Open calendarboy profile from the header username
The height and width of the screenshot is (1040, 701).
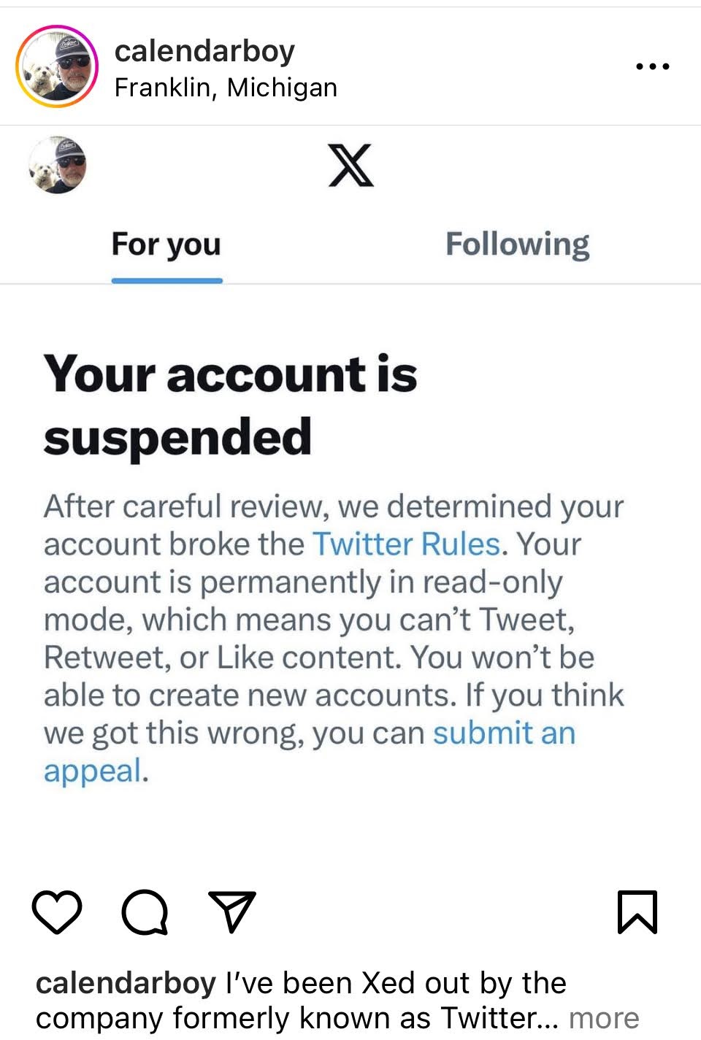[204, 51]
